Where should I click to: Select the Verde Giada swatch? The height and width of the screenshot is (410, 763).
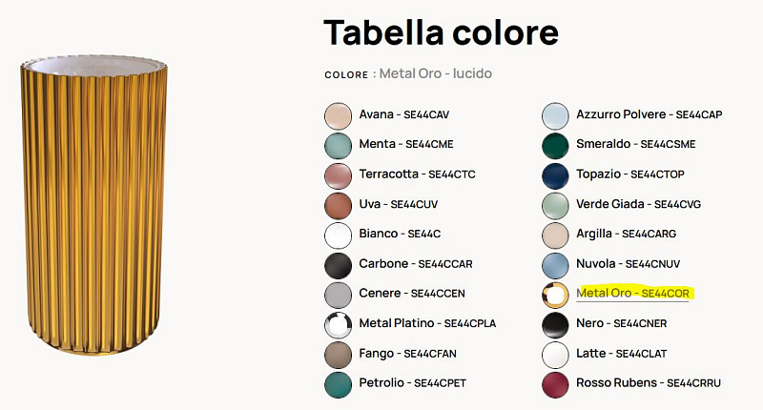point(555,205)
